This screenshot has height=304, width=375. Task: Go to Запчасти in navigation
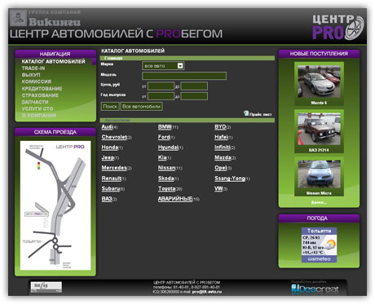(35, 102)
